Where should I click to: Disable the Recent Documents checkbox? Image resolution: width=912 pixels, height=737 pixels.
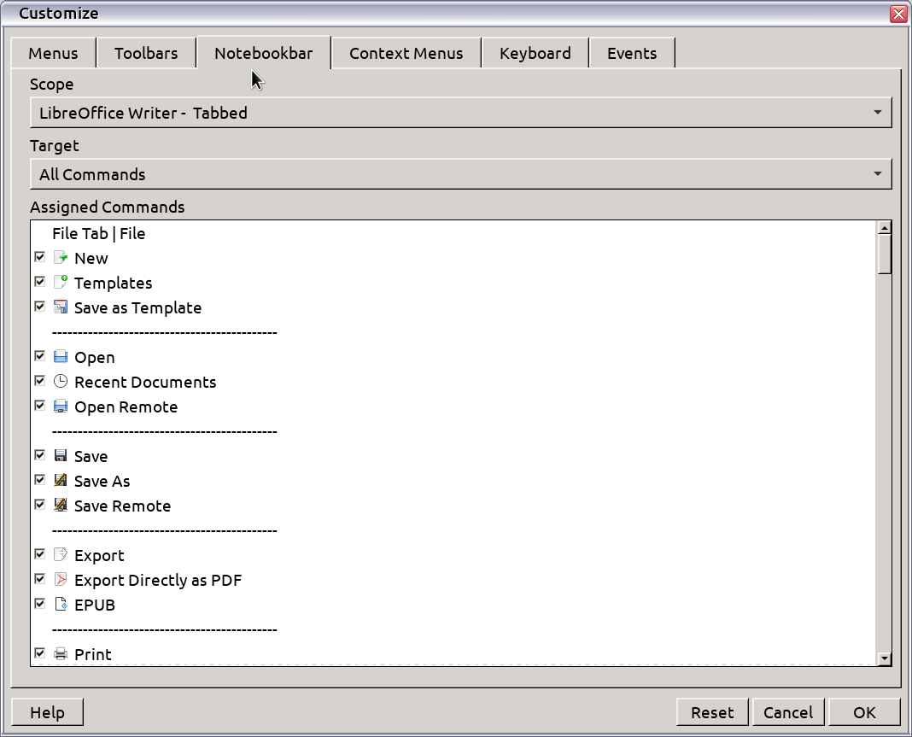coord(39,380)
